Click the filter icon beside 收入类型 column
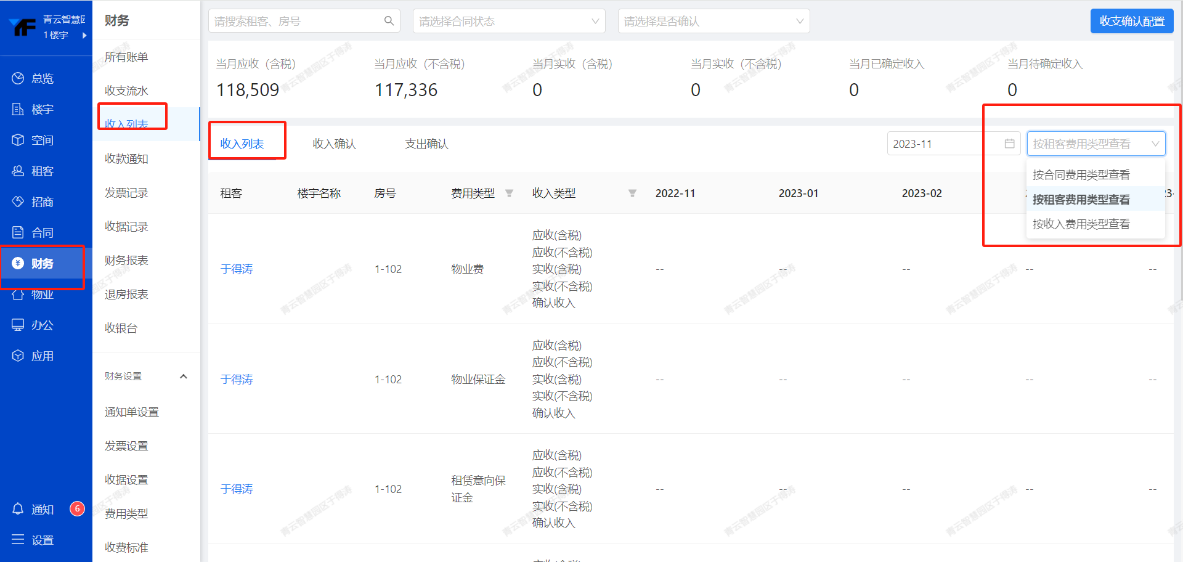The image size is (1183, 562). point(632,193)
